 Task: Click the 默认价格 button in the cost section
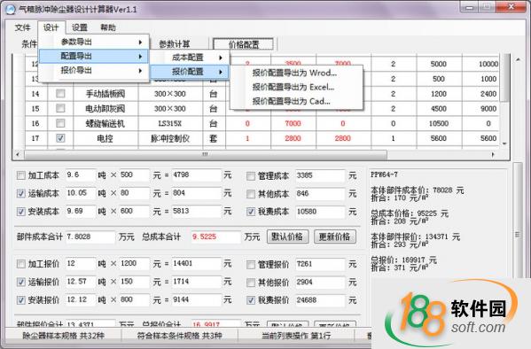(x=287, y=237)
